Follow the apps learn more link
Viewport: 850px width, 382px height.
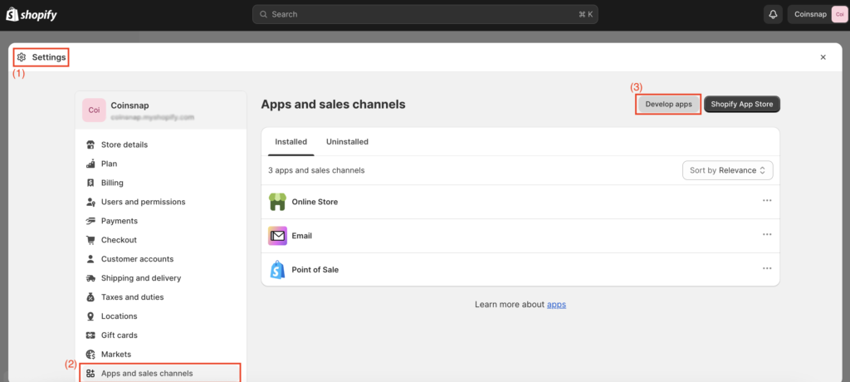click(x=556, y=305)
